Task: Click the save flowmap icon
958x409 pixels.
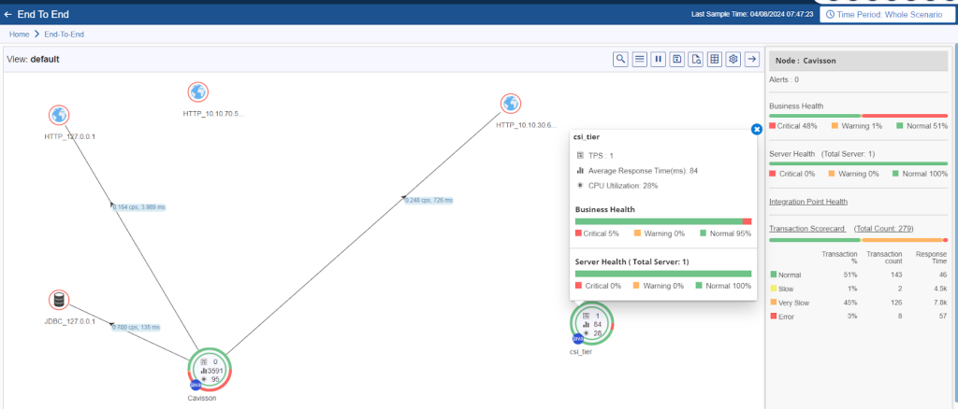Action: point(676,59)
